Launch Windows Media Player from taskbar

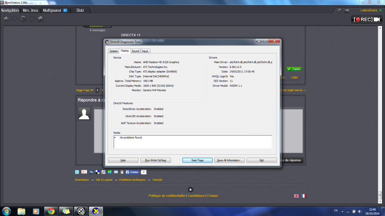pyautogui.click(x=36, y=211)
